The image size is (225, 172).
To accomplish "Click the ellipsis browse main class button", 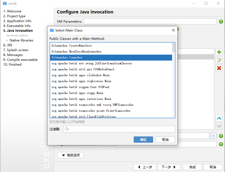I will coord(213,136).
